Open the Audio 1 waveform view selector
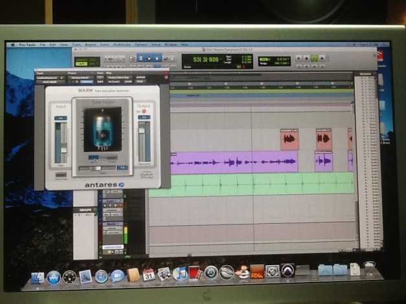Viewport: 406px width, 304px height. click(x=113, y=210)
